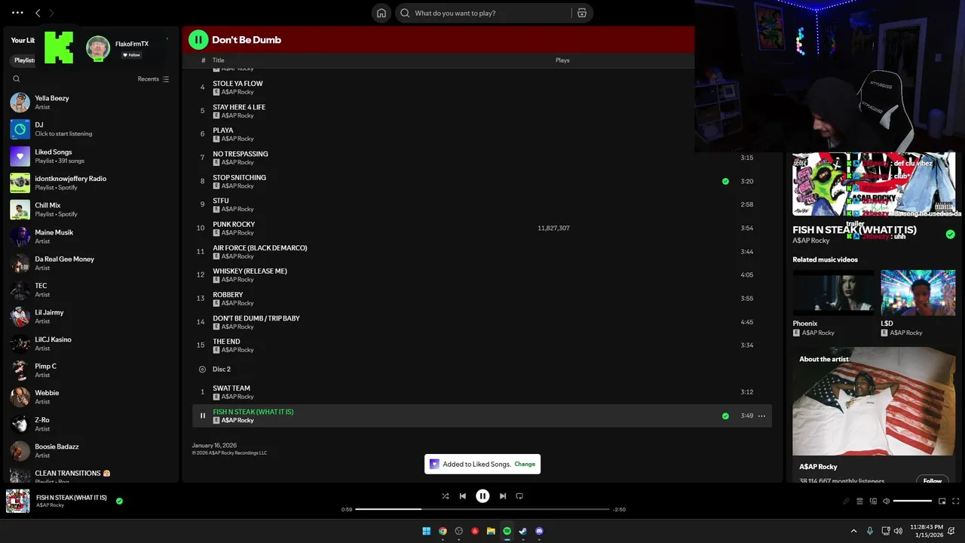Start the DJ session
The image size is (965, 543).
coord(90,129)
